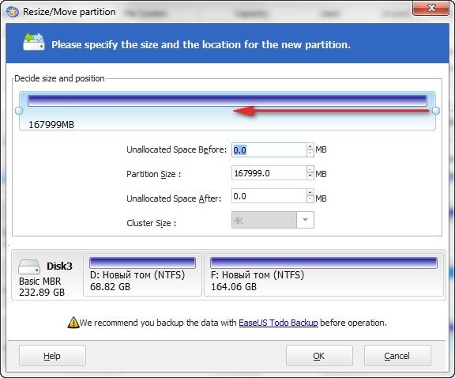The image size is (455, 378).
Task: Click the right resize handle of partition bar
Action: (x=436, y=111)
